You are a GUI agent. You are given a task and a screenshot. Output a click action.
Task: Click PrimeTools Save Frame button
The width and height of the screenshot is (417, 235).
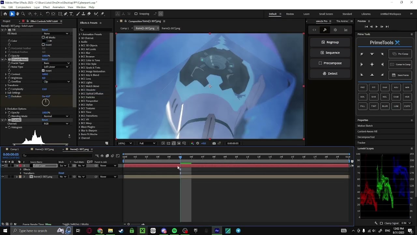401,75
